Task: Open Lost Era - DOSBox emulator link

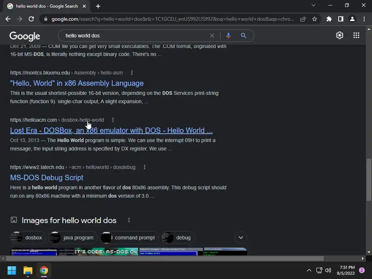Action: [111, 130]
